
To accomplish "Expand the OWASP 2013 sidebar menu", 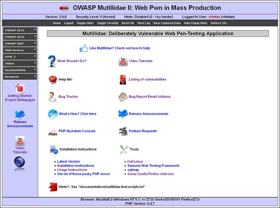I will 20,30.
